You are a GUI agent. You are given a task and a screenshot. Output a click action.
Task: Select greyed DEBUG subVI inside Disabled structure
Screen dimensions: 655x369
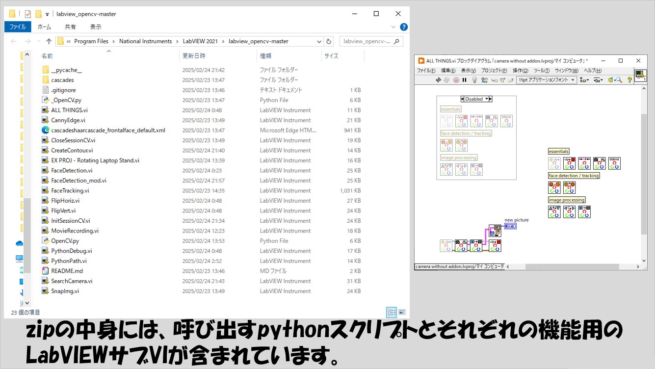coord(506,121)
